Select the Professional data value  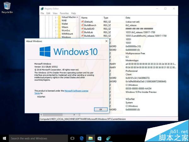click(x=131, y=71)
